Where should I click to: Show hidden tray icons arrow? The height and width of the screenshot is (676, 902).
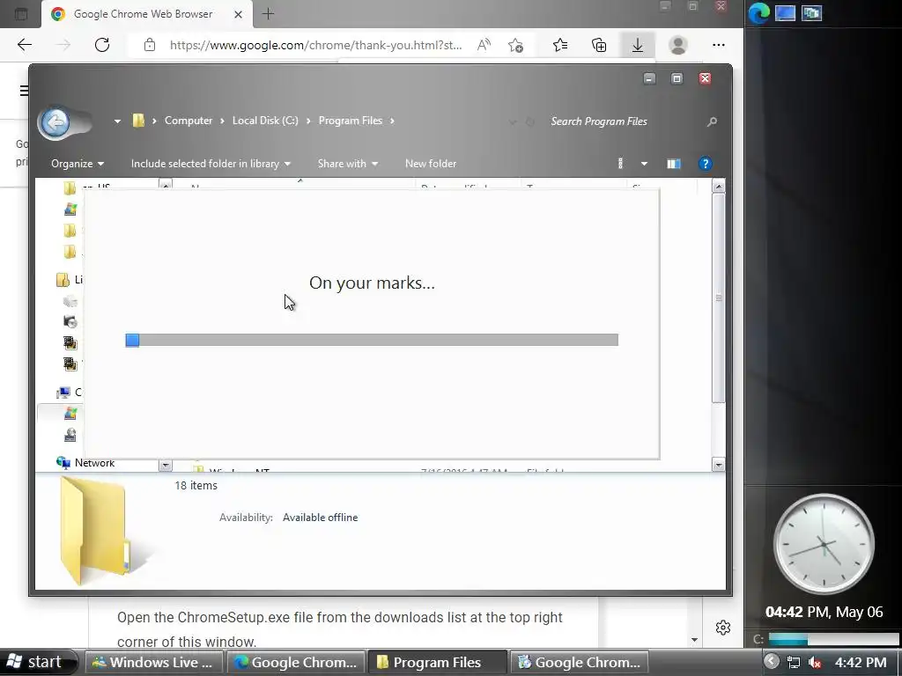click(772, 661)
